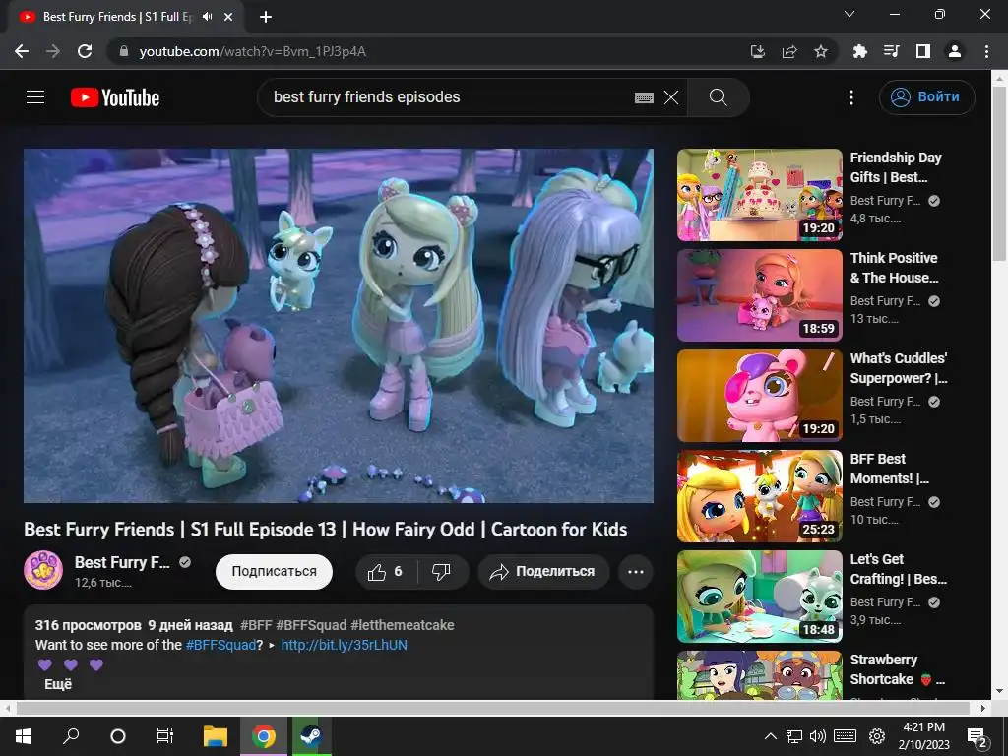This screenshot has height=756, width=1008.
Task: Click Поделиться share button
Action: 543,572
